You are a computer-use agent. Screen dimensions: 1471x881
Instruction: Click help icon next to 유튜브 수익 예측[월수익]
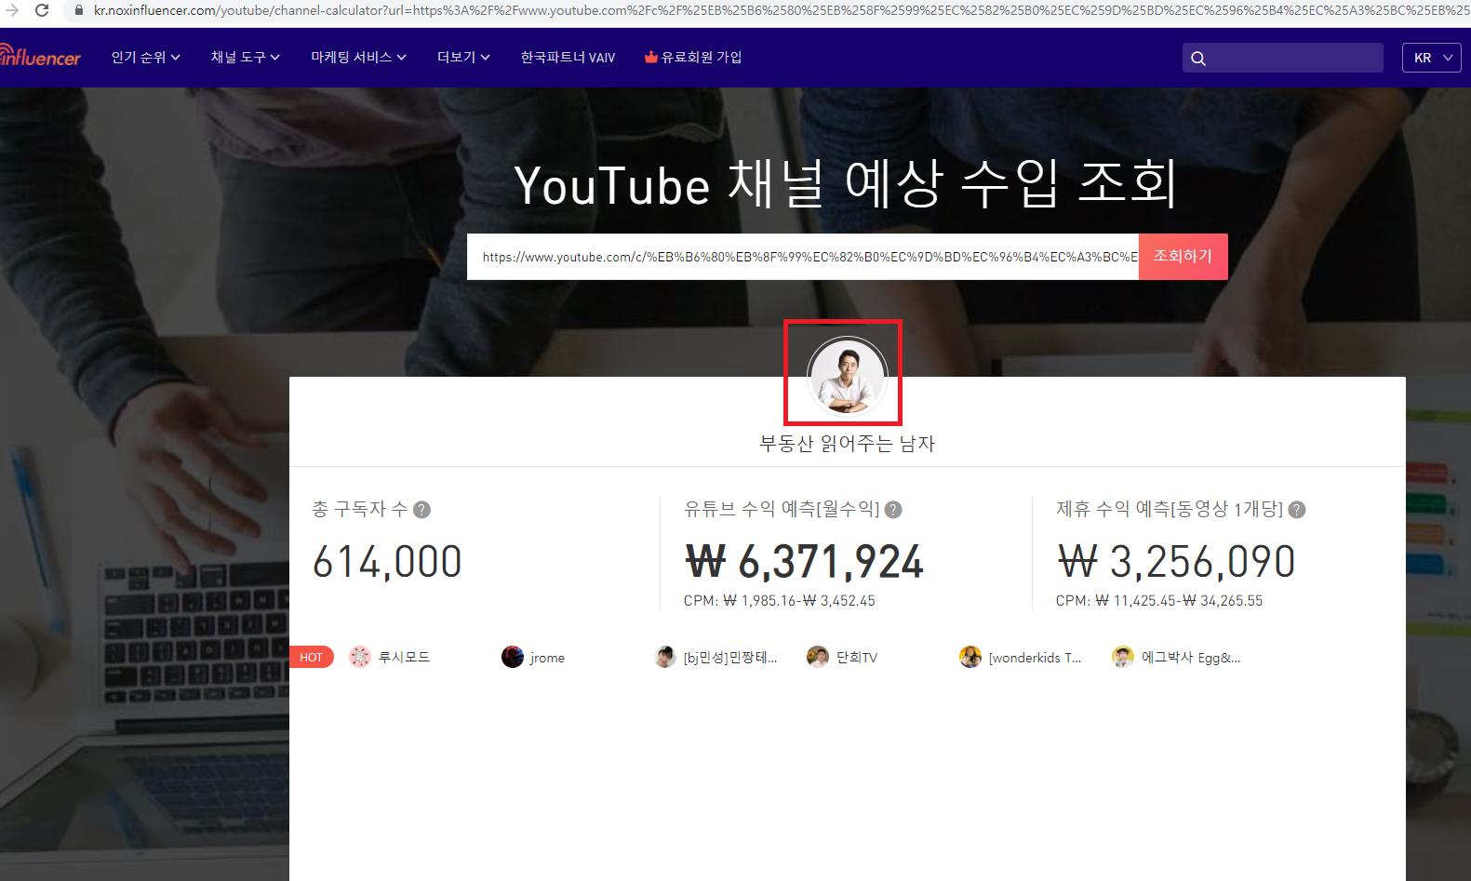[893, 510]
